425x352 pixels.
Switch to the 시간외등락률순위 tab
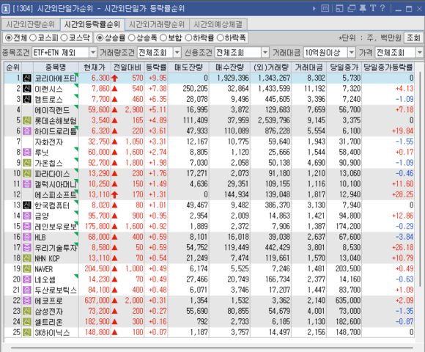point(92,25)
